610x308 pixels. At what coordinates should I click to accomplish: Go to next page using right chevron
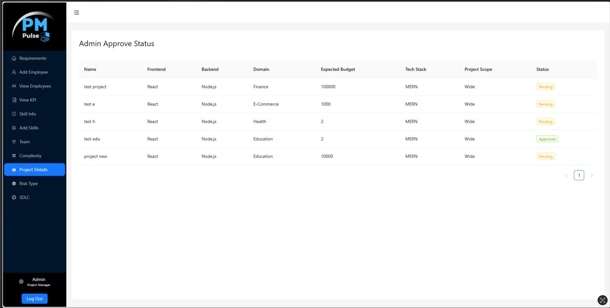pyautogui.click(x=592, y=176)
